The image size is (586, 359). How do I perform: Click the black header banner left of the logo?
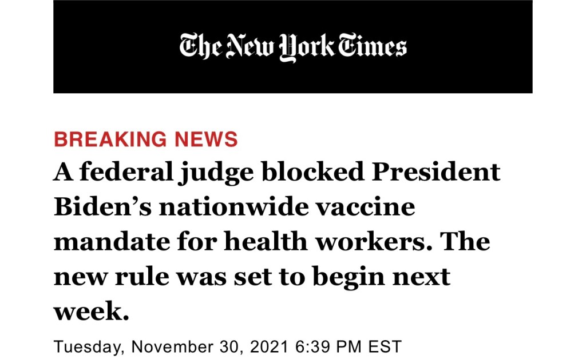(x=114, y=47)
